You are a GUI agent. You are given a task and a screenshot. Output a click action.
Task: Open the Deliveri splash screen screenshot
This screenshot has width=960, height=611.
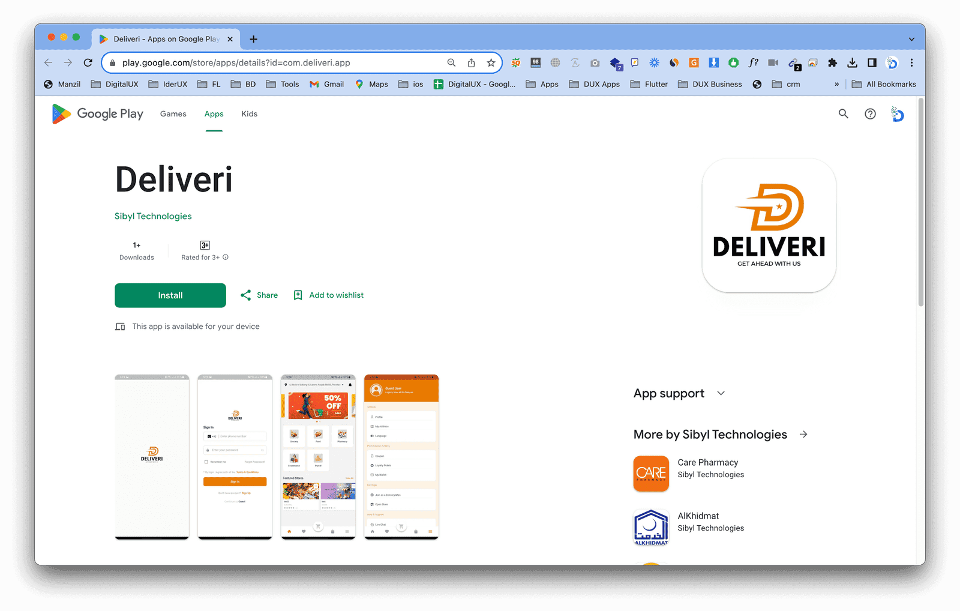point(152,457)
